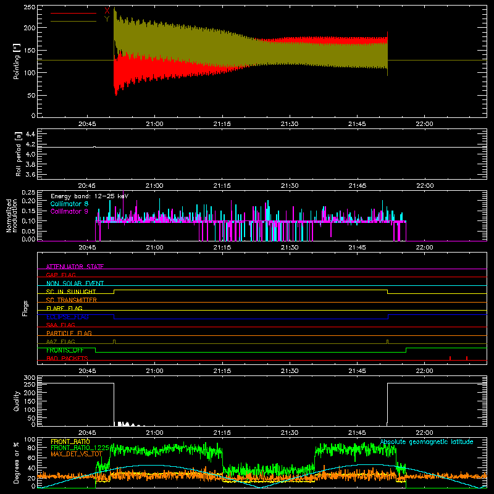
Task: Click 21:30 tick under Roll period plot
Action: [290, 186]
